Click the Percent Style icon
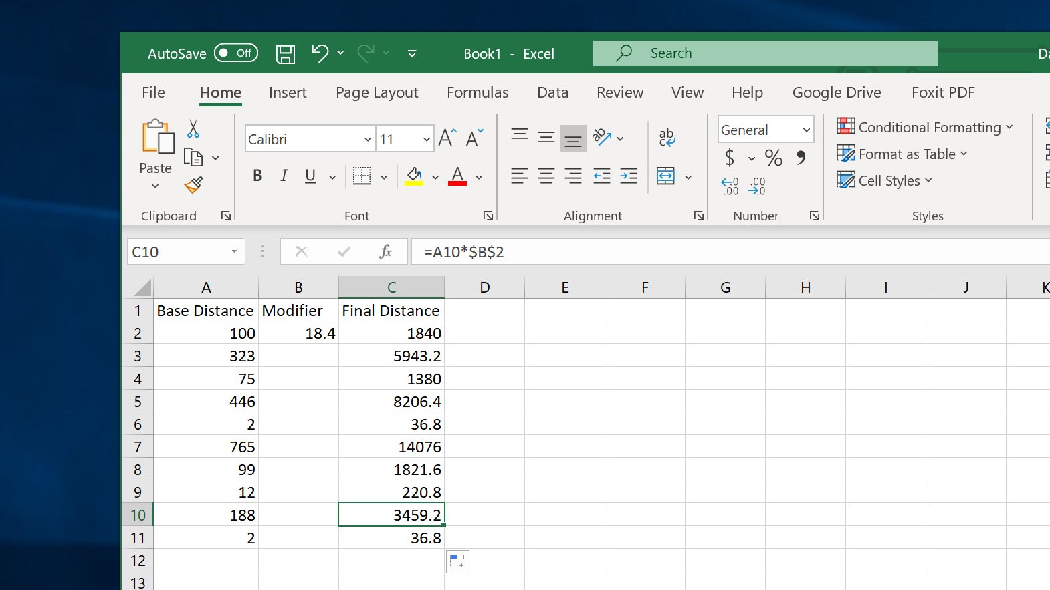Screen dimensions: 1050x590 click(x=774, y=158)
